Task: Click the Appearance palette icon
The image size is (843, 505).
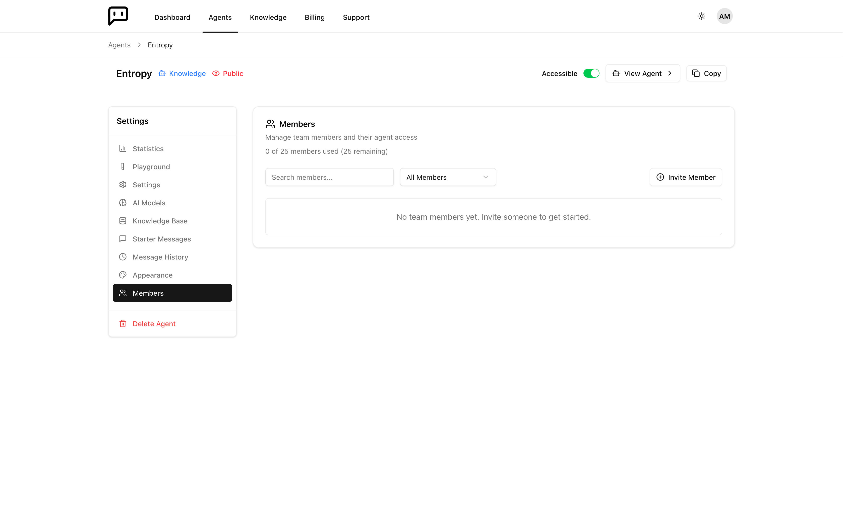Action: 123,275
